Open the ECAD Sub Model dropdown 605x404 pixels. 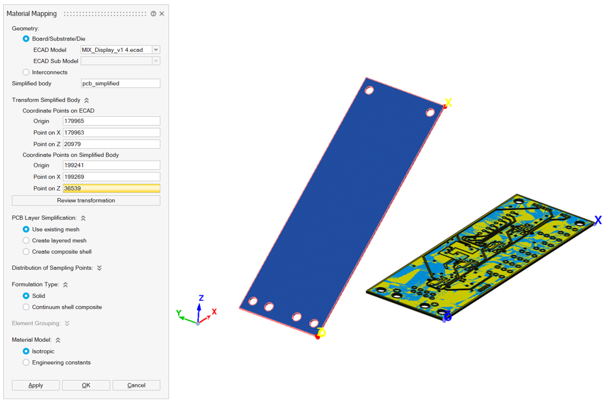tap(156, 61)
